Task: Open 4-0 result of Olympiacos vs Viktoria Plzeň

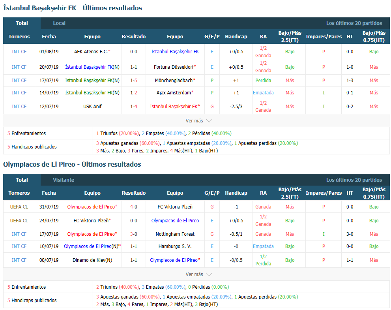Action: click(134, 207)
